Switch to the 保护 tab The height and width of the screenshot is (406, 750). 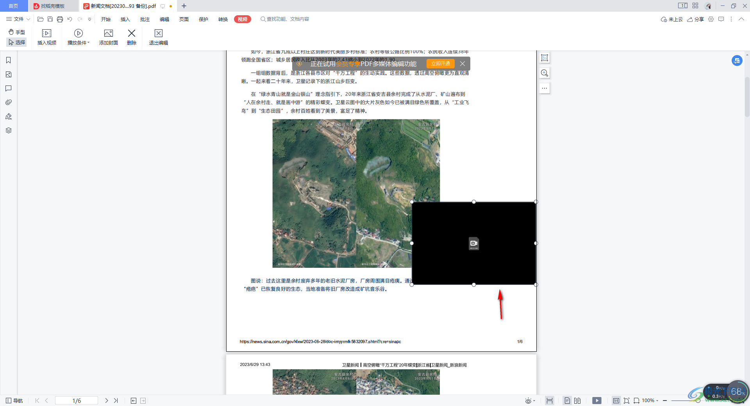(x=204, y=19)
